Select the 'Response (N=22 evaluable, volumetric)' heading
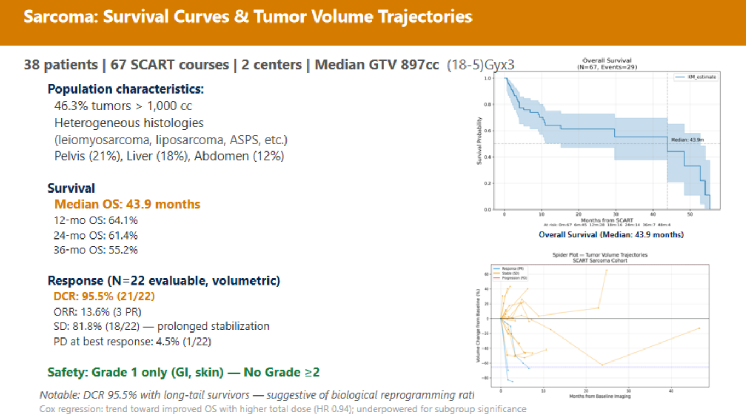The image size is (746, 419). coord(164,281)
